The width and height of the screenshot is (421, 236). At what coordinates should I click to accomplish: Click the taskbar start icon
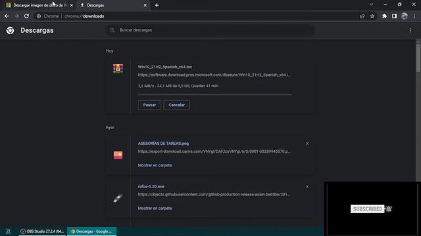[x=9, y=231]
